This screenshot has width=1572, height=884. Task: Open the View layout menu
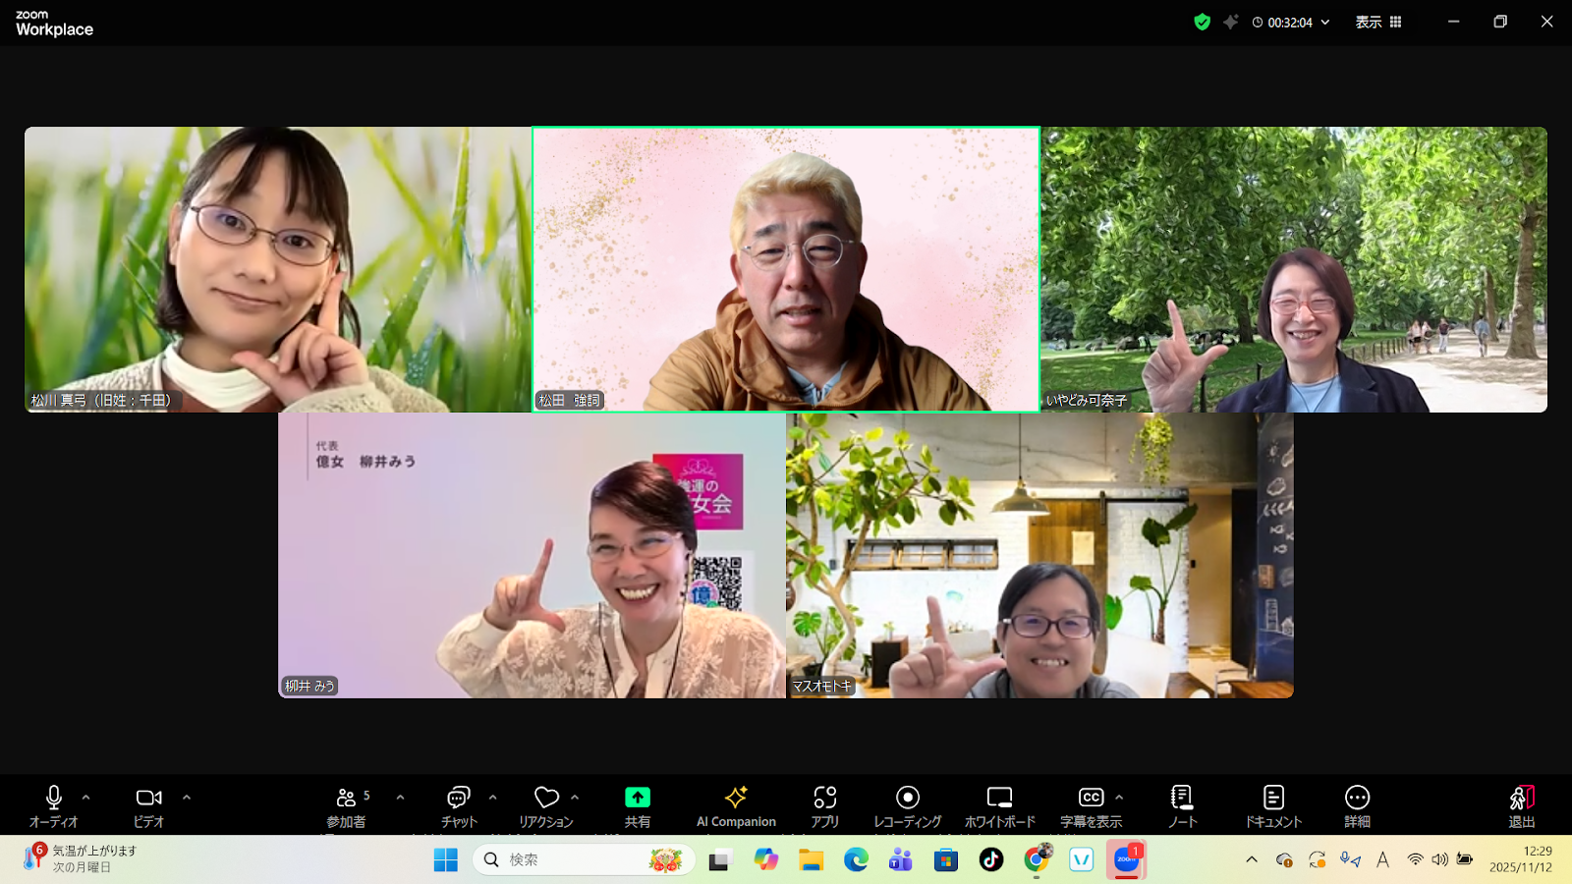1378,22
